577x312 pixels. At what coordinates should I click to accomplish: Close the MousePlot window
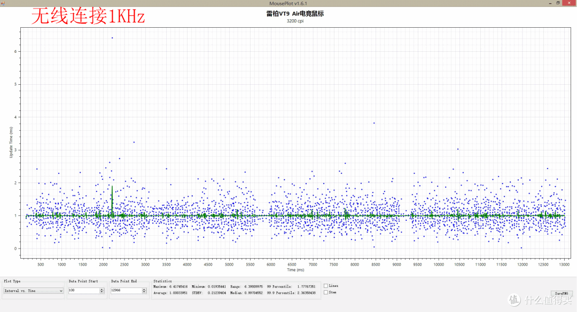click(569, 3)
